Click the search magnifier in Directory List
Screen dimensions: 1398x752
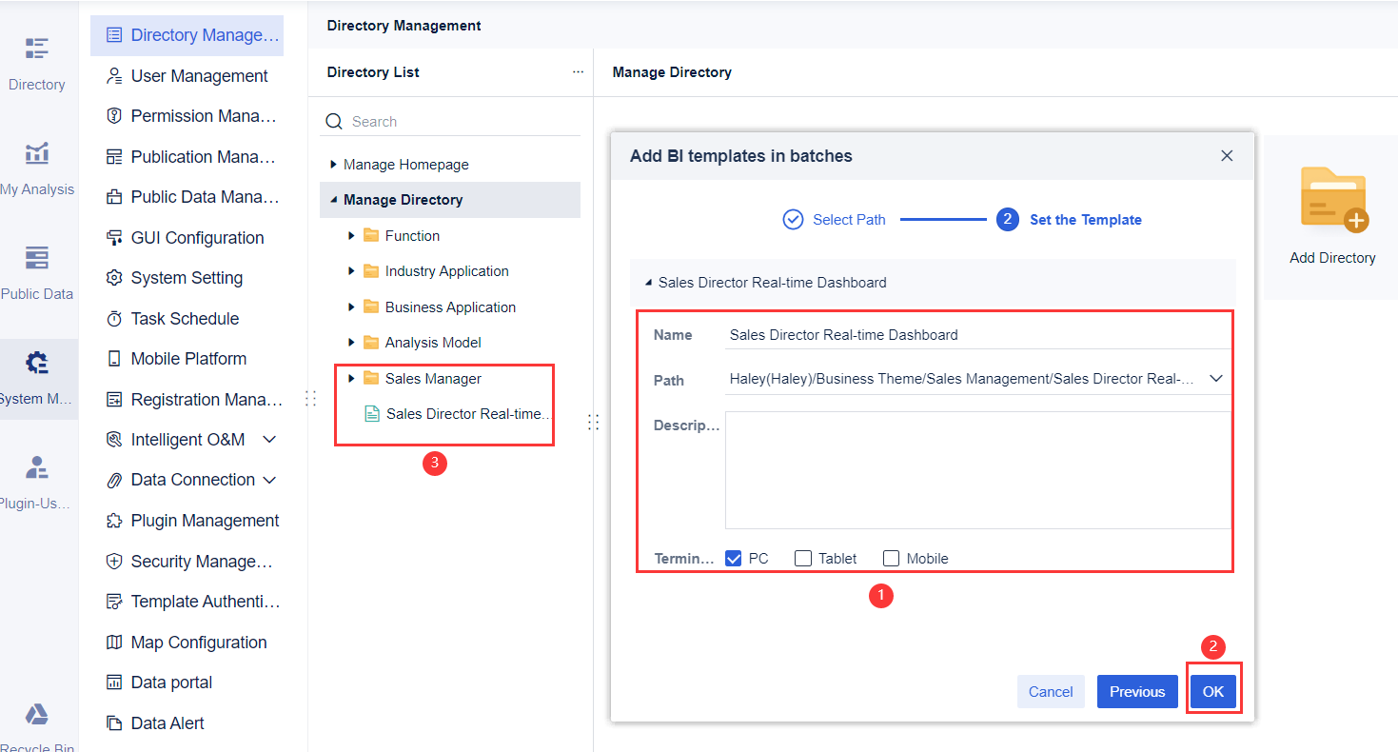click(x=333, y=121)
